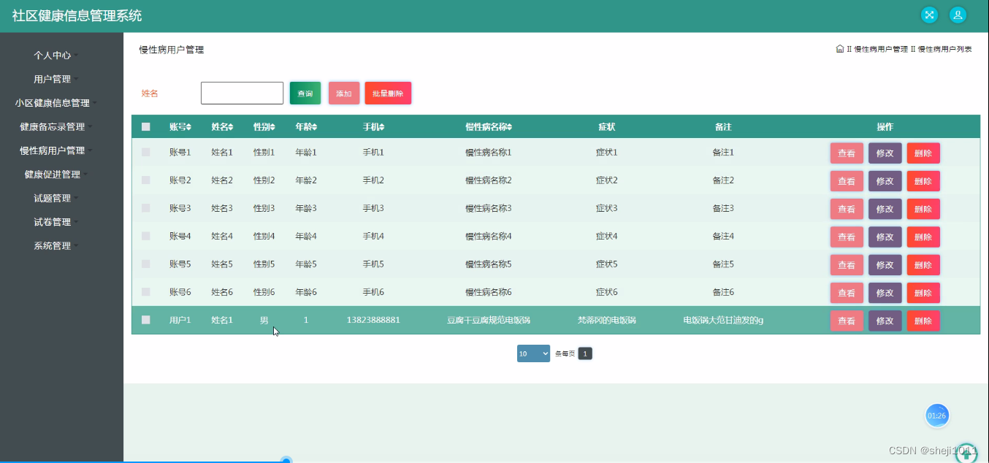The width and height of the screenshot is (989, 463).
Task: Click the 批量删除 button
Action: (x=388, y=93)
